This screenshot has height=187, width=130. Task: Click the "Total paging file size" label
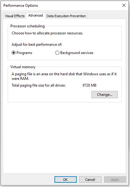pyautogui.click(x=39, y=85)
